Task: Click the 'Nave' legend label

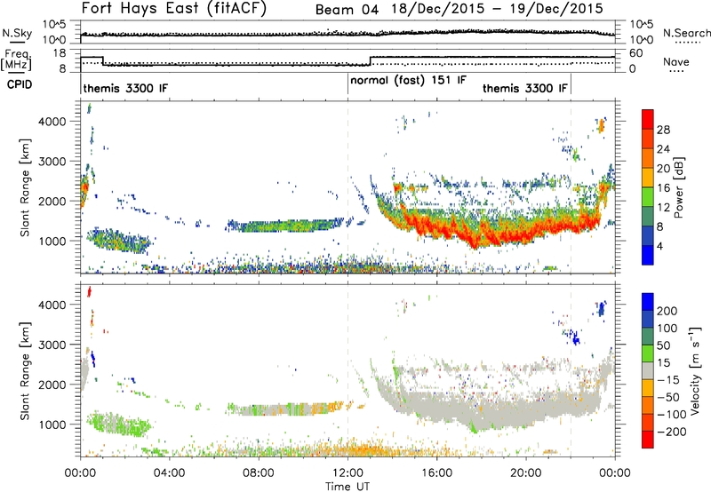Action: click(676, 61)
